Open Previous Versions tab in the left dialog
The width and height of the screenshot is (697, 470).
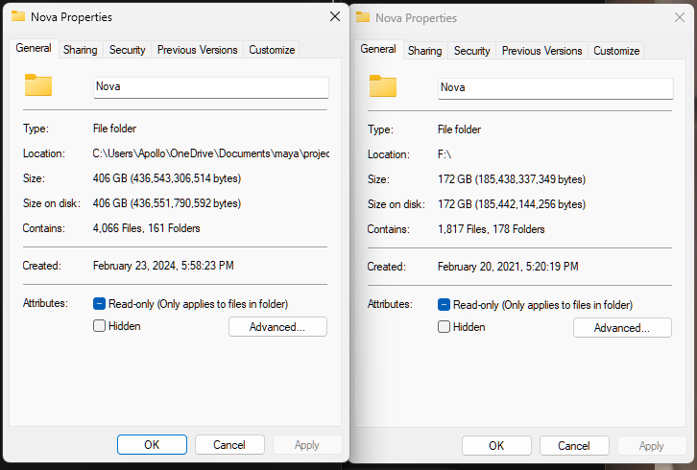pyautogui.click(x=197, y=50)
